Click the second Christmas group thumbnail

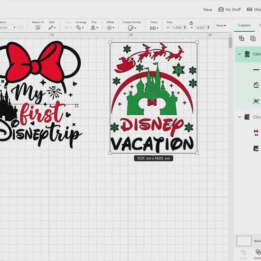point(247,117)
